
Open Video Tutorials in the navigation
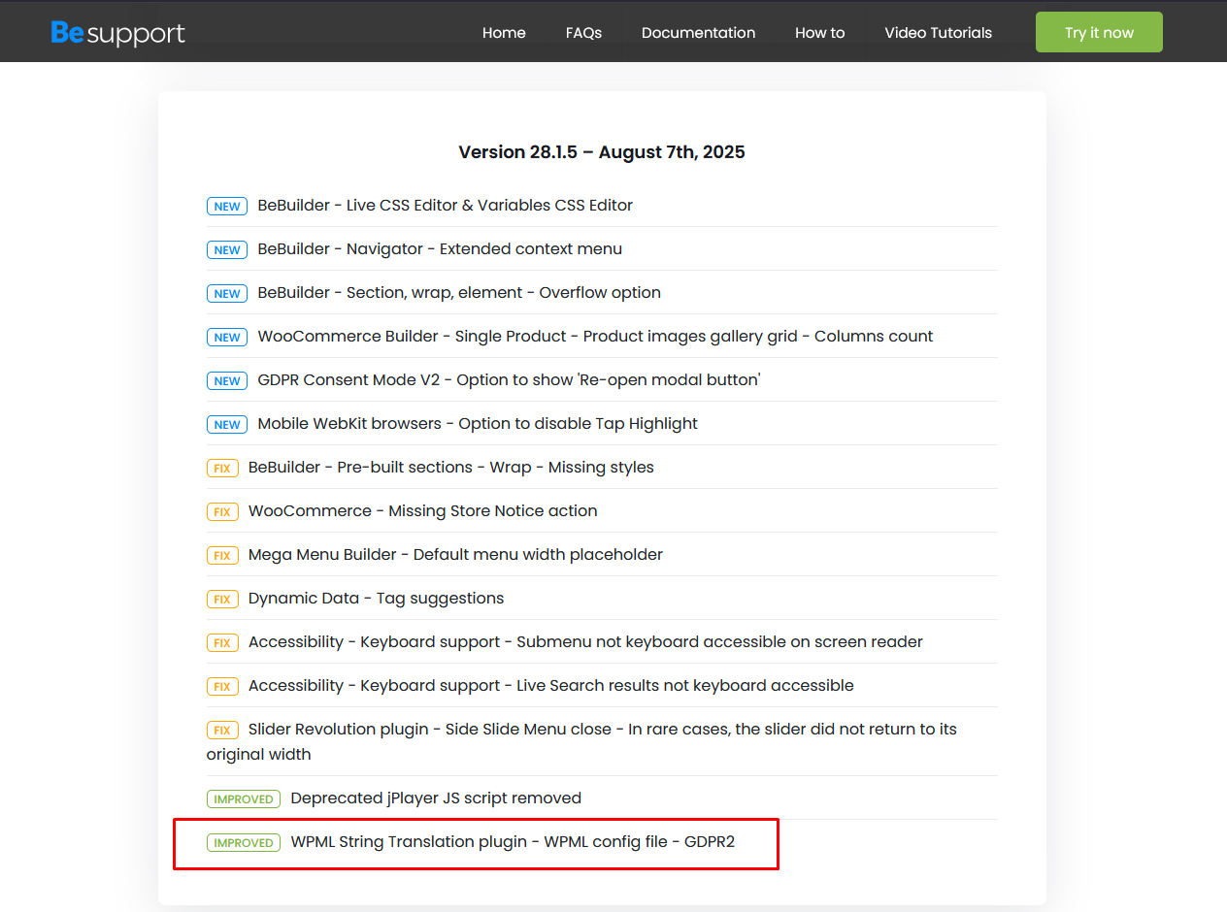pyautogui.click(x=938, y=33)
